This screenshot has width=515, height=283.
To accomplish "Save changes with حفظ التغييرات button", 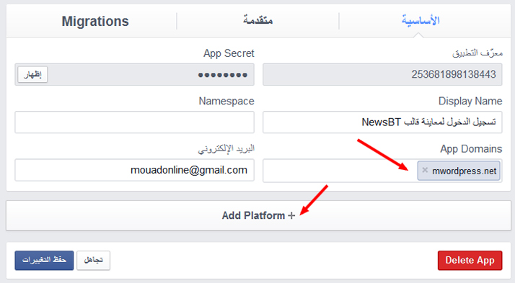I will [44, 261].
